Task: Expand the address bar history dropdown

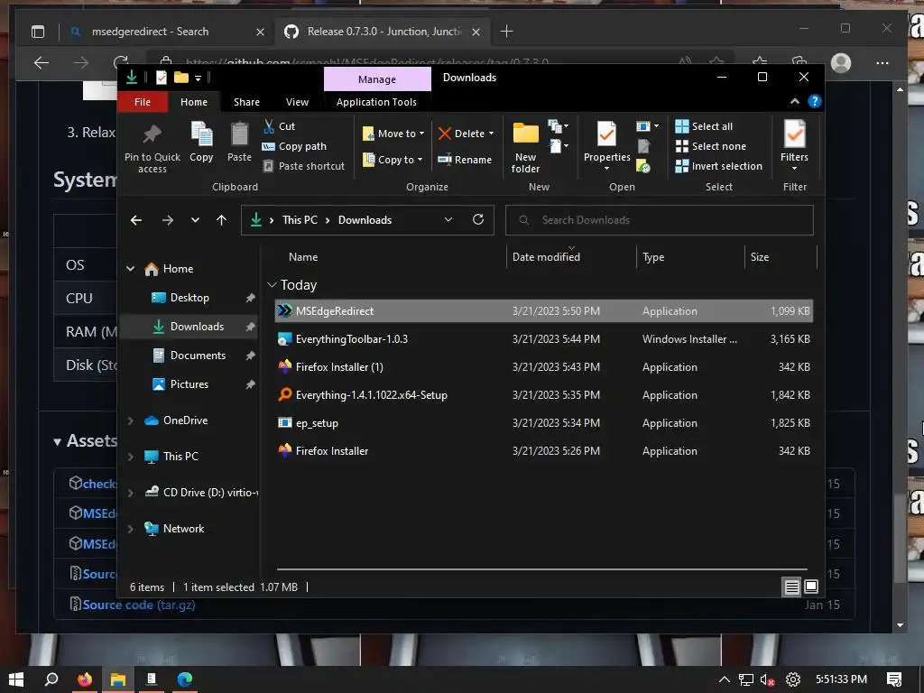Action: pyautogui.click(x=448, y=220)
